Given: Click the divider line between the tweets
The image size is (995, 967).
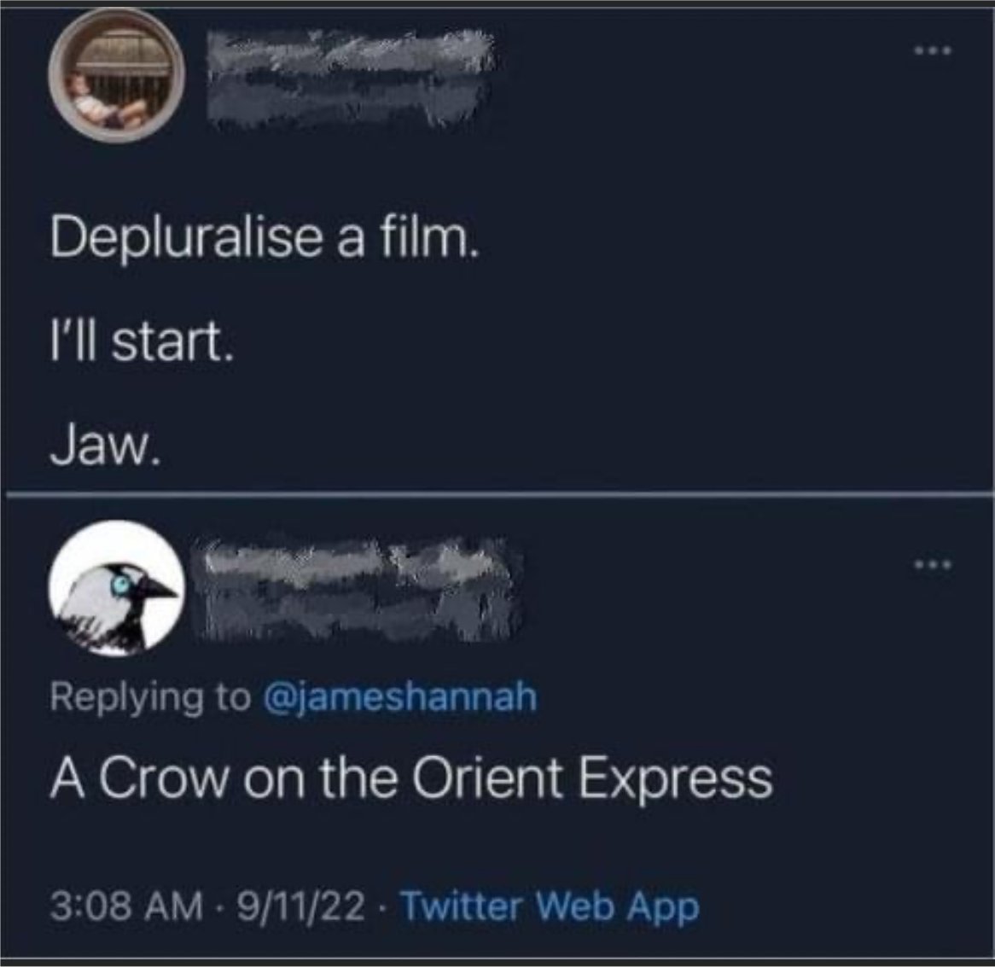Looking at the screenshot, I should pos(498,493).
